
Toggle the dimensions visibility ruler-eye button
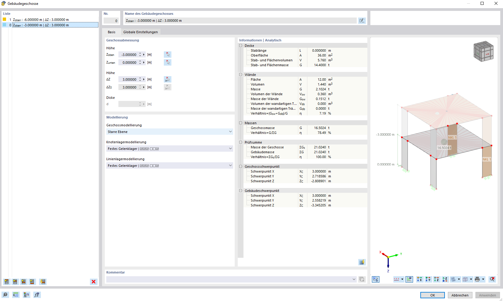(x=409, y=279)
